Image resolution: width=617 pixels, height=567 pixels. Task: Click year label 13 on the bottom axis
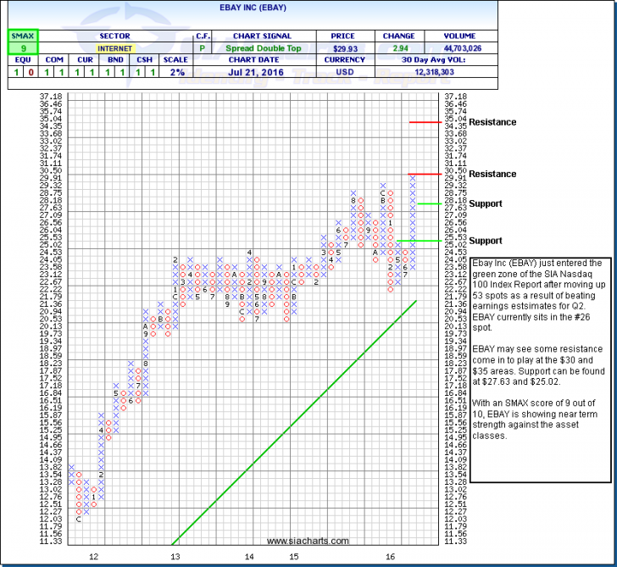pyautogui.click(x=175, y=557)
